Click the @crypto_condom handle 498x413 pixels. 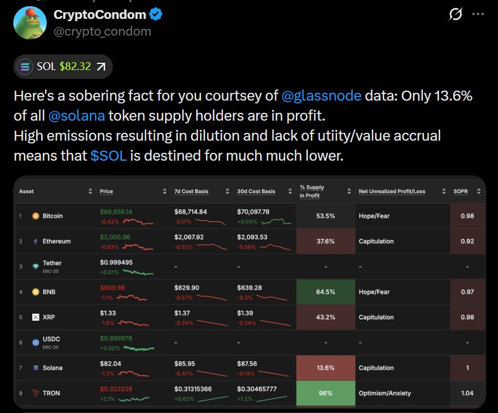(x=102, y=31)
